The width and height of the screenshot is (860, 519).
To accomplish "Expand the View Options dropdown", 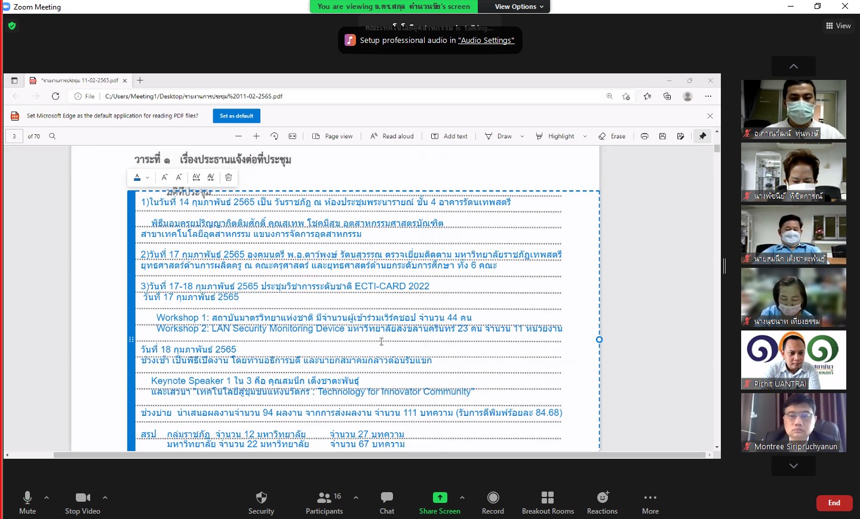I will [x=519, y=7].
